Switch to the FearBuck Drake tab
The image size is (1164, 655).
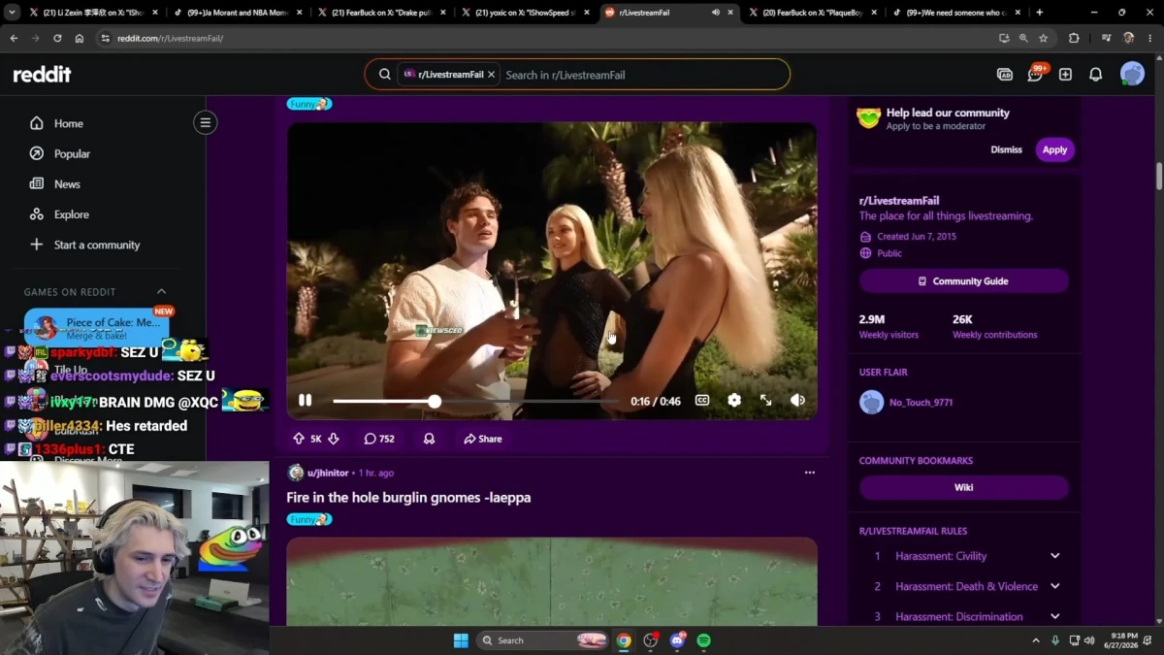click(382, 13)
